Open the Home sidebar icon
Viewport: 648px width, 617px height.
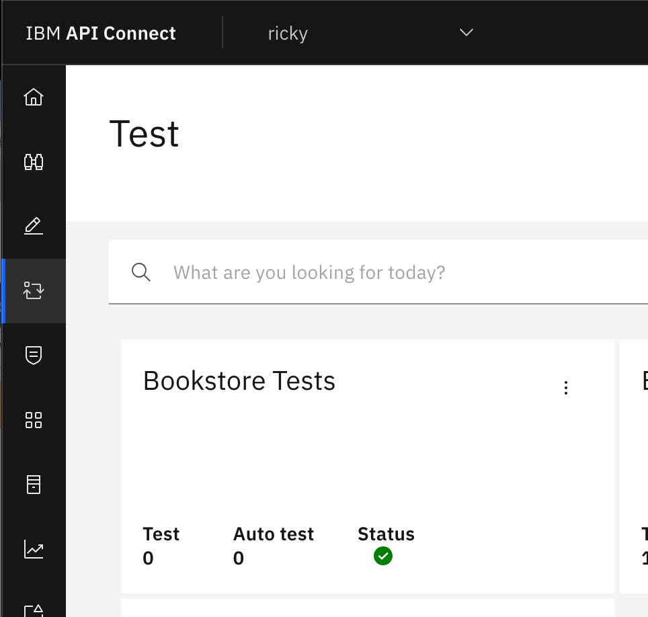[x=34, y=97]
